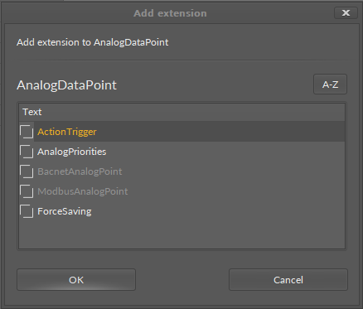Check the BacnetAnalogPoint checkbox

click(x=27, y=171)
